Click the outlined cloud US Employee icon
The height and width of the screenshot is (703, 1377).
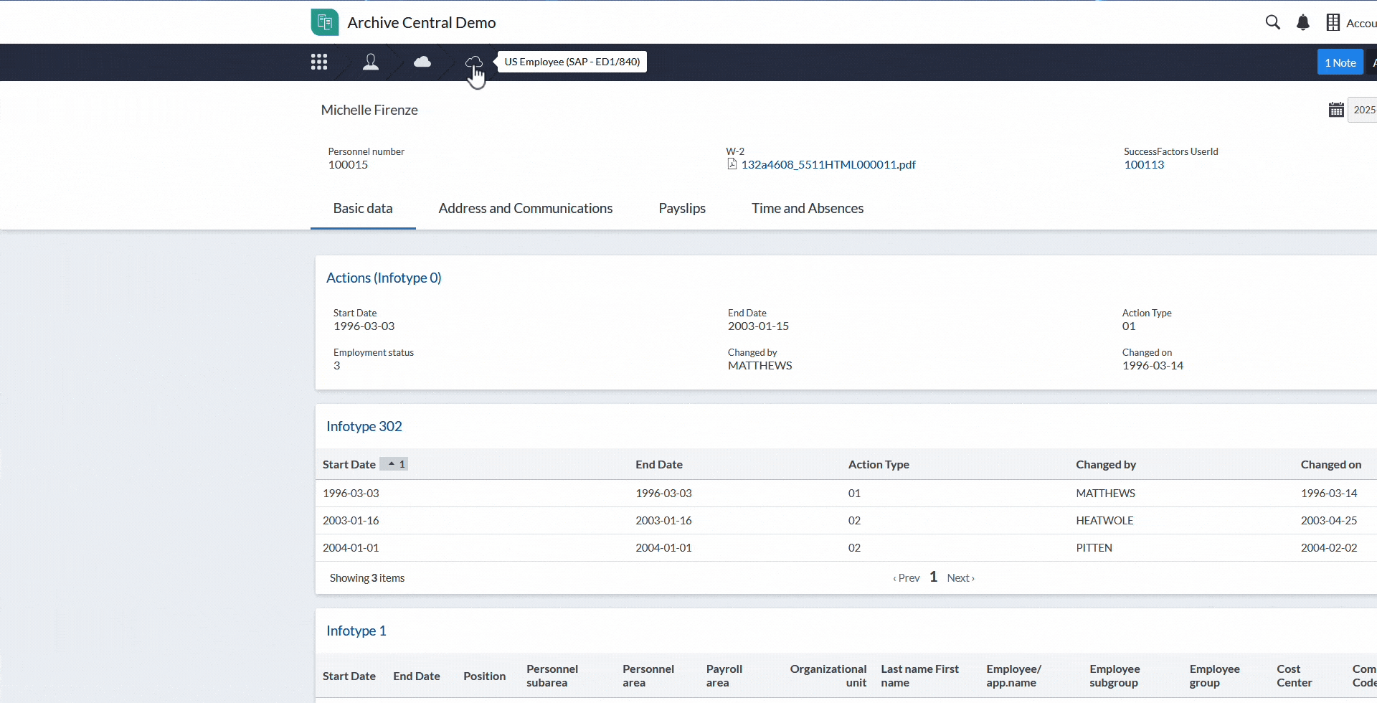474,62
